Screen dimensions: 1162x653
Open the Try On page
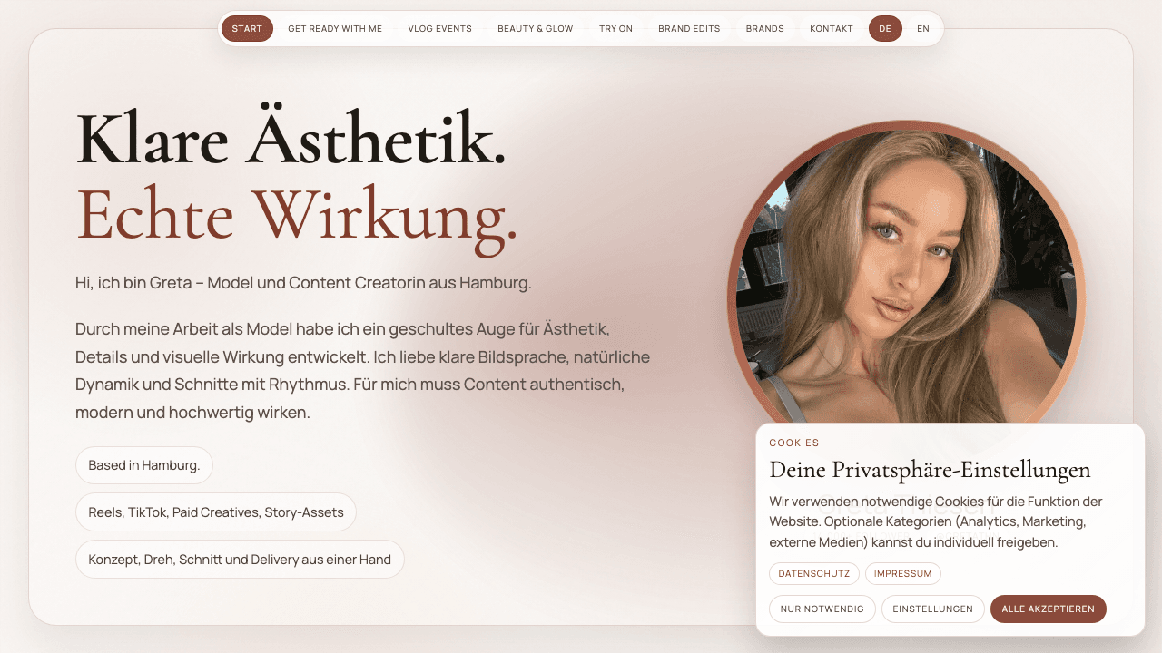click(x=615, y=29)
